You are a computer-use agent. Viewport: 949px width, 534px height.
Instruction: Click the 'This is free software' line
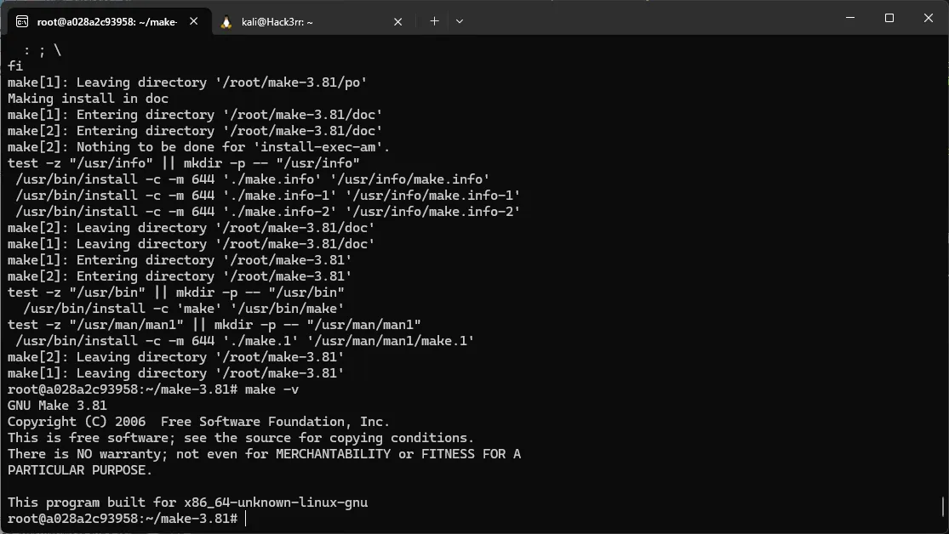241,438
